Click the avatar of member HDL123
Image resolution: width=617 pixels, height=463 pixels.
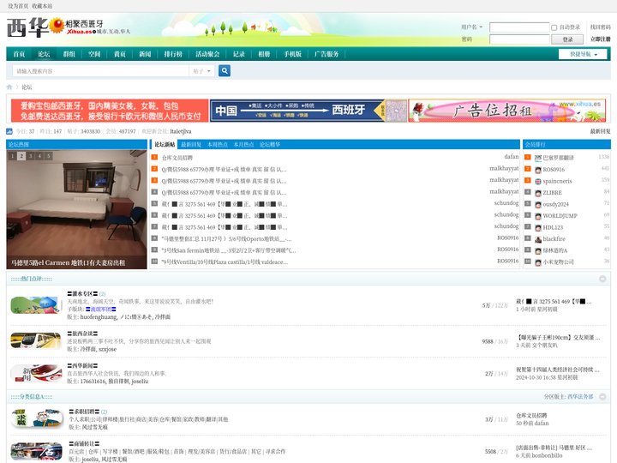coord(538,227)
